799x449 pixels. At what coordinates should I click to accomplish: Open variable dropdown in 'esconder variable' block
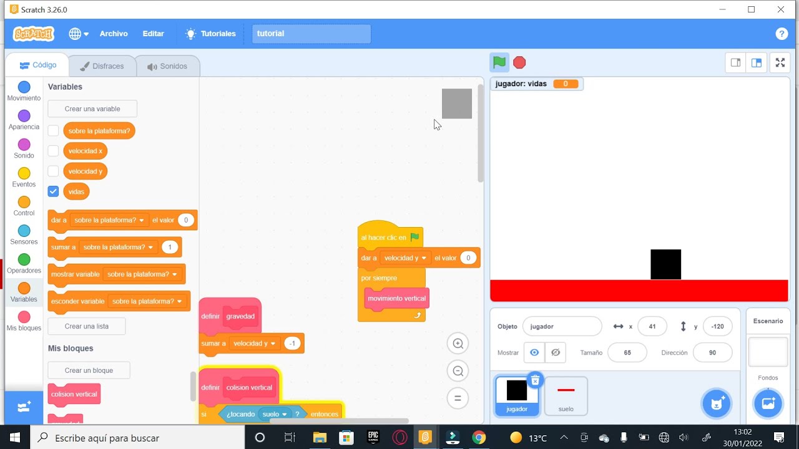tap(147, 301)
